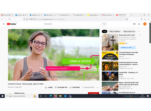Dislike with JE N'AIME PAS button

pyautogui.click(x=61, y=88)
